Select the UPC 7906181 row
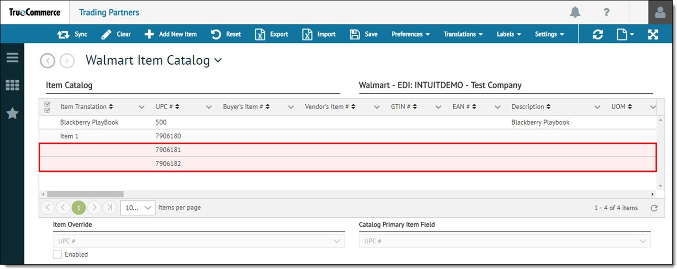This screenshot has height=269, width=677. (348, 150)
